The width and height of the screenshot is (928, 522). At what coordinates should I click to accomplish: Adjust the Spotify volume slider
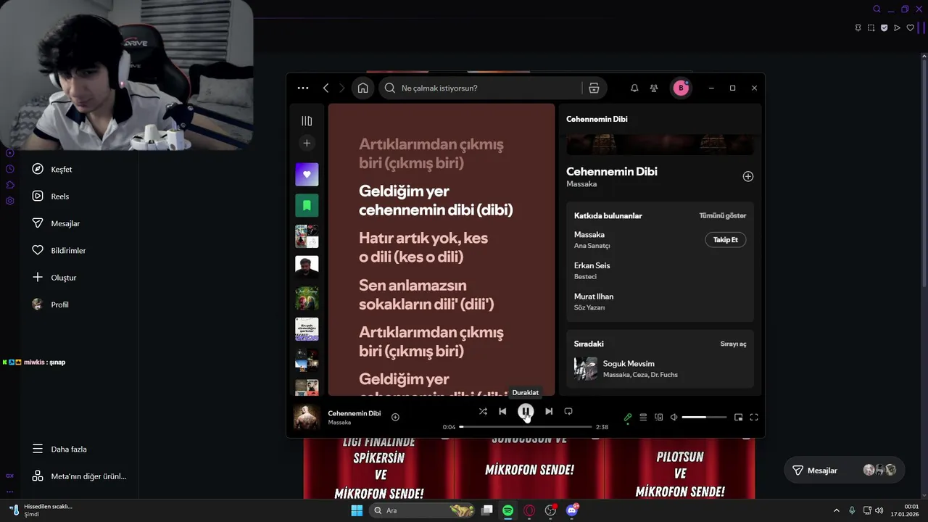coord(704,417)
